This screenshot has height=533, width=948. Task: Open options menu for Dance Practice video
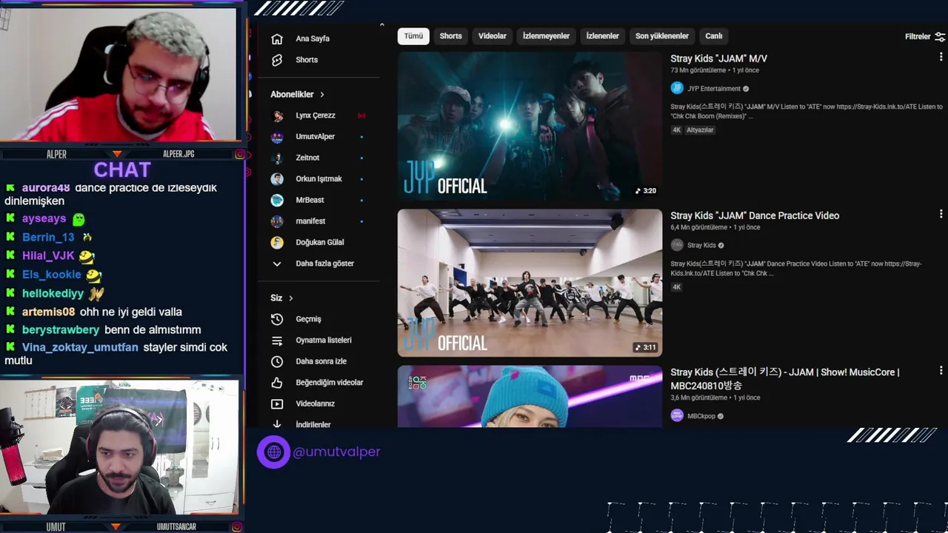point(941,215)
